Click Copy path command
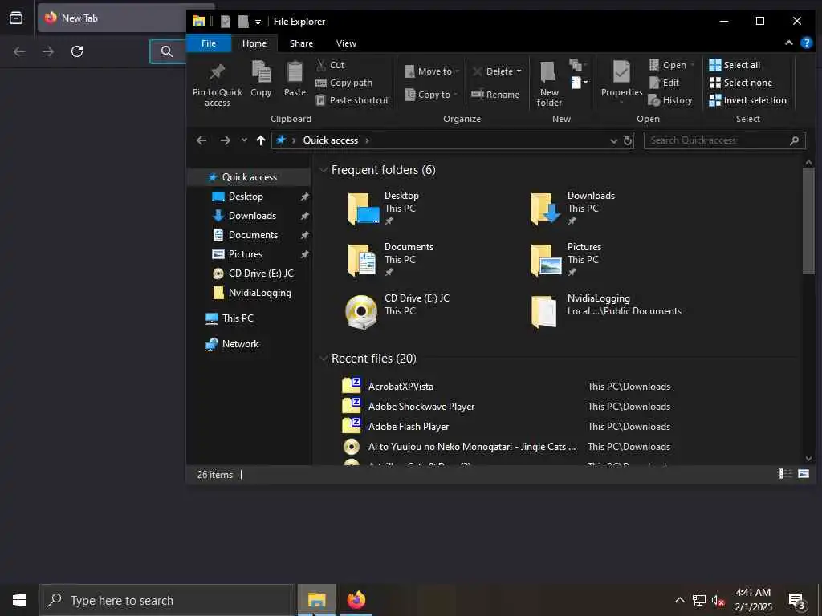Viewport: 822px width, 616px height. pyautogui.click(x=344, y=83)
